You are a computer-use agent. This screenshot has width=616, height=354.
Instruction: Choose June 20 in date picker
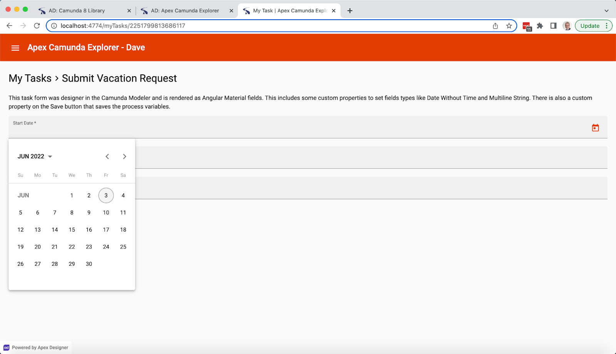coord(38,247)
